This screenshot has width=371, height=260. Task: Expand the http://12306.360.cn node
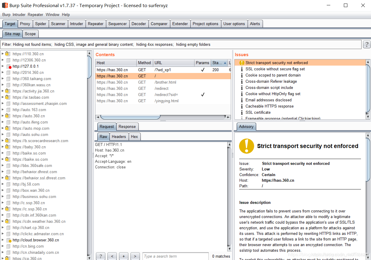pyautogui.click(x=3, y=60)
